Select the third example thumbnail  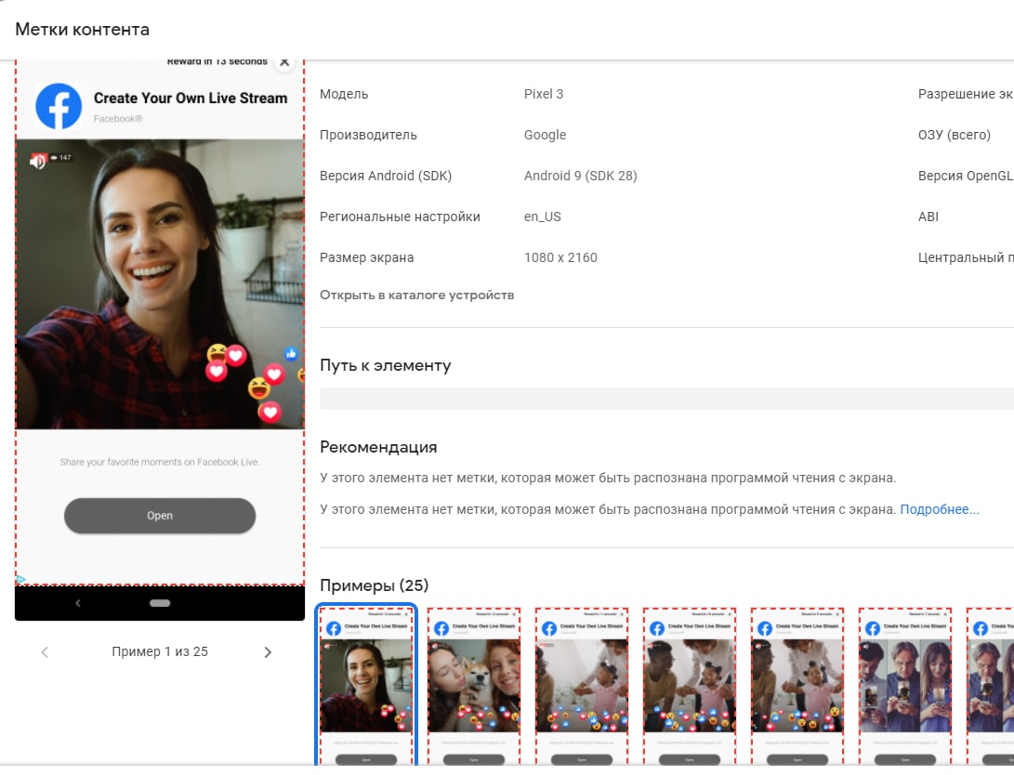[x=582, y=686]
